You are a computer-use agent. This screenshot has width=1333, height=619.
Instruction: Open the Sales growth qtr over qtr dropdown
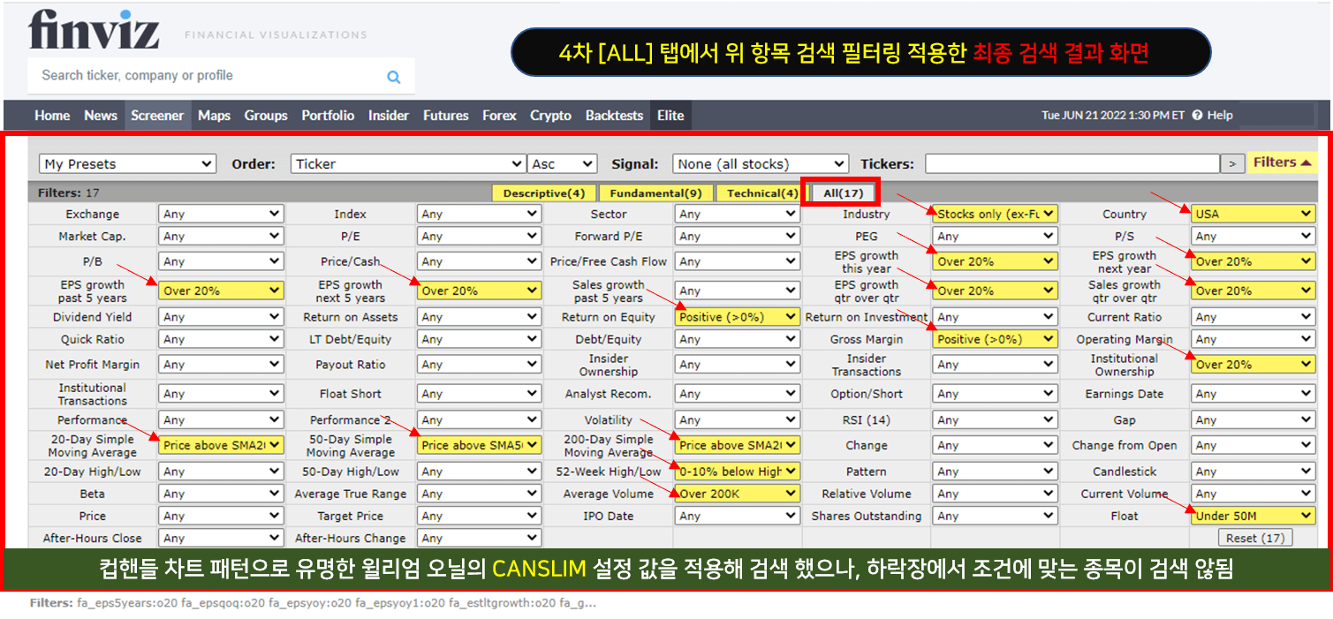1253,291
